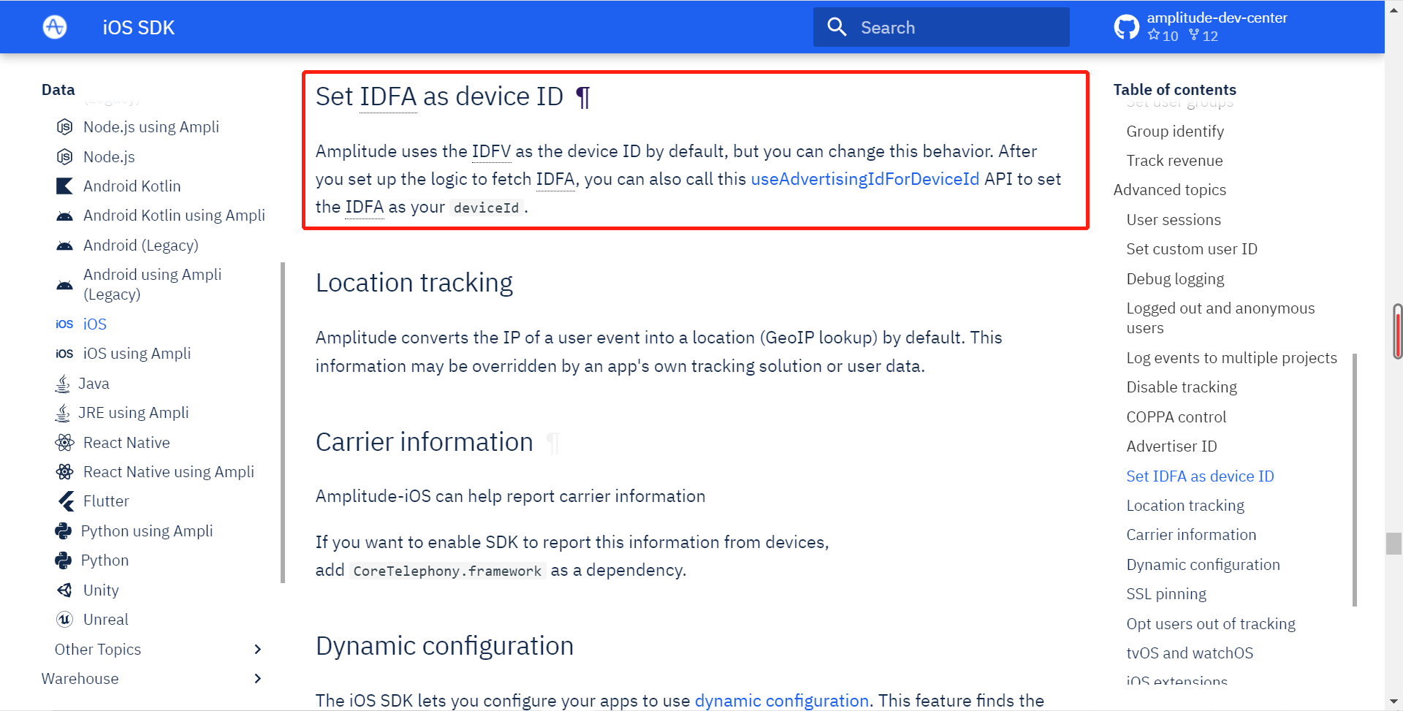
Task: Go to the Flutter SDK page
Action: point(106,501)
